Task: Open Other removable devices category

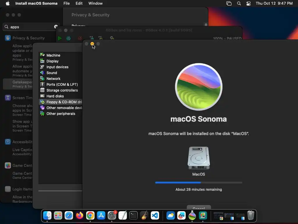Action: click(61, 108)
